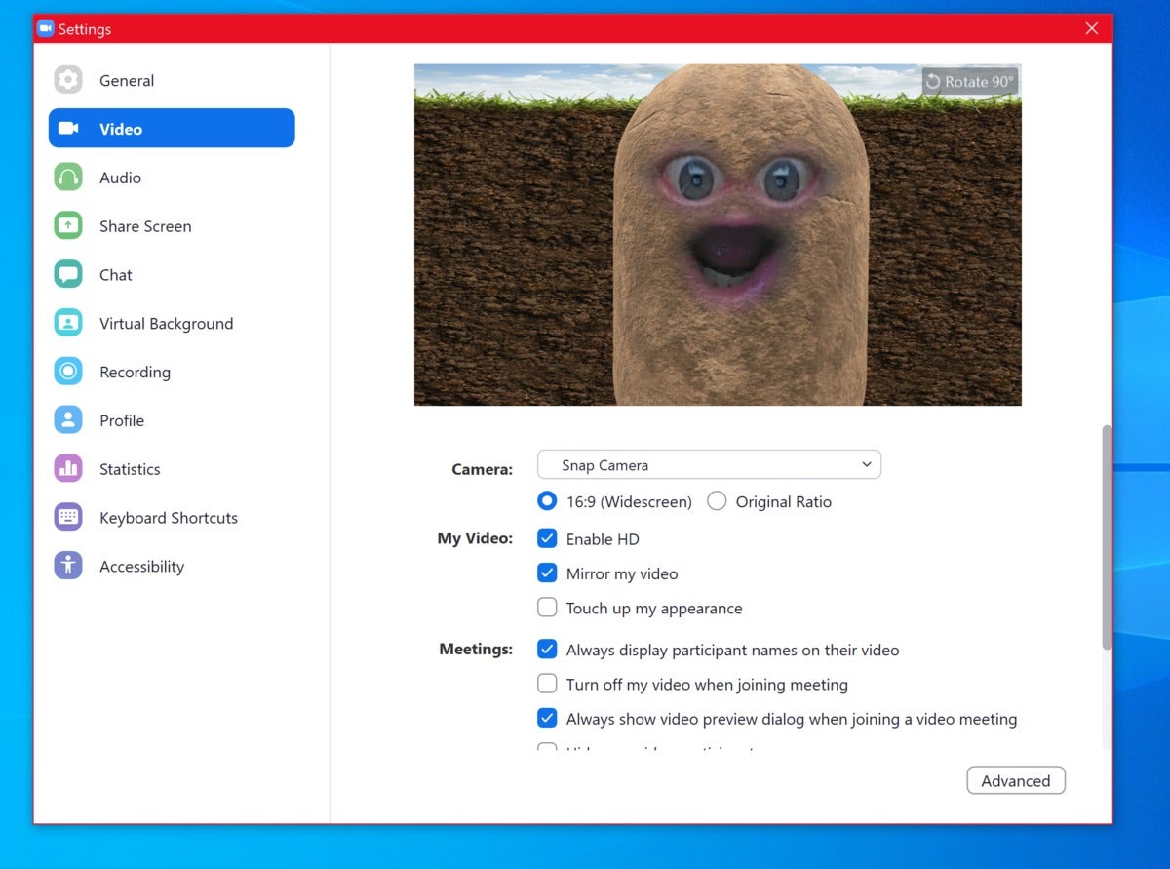
Task: Click the settings vertical scrollbar
Action: 1107,537
